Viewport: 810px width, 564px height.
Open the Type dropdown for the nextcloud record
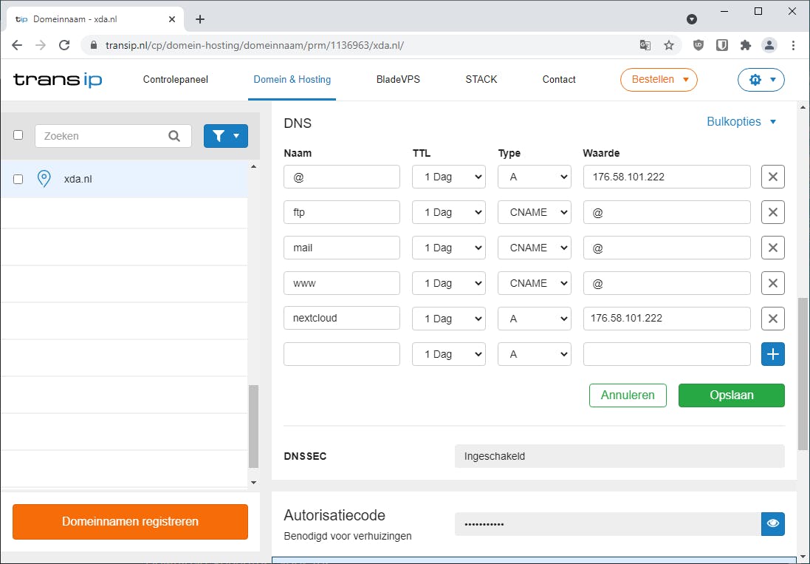534,319
